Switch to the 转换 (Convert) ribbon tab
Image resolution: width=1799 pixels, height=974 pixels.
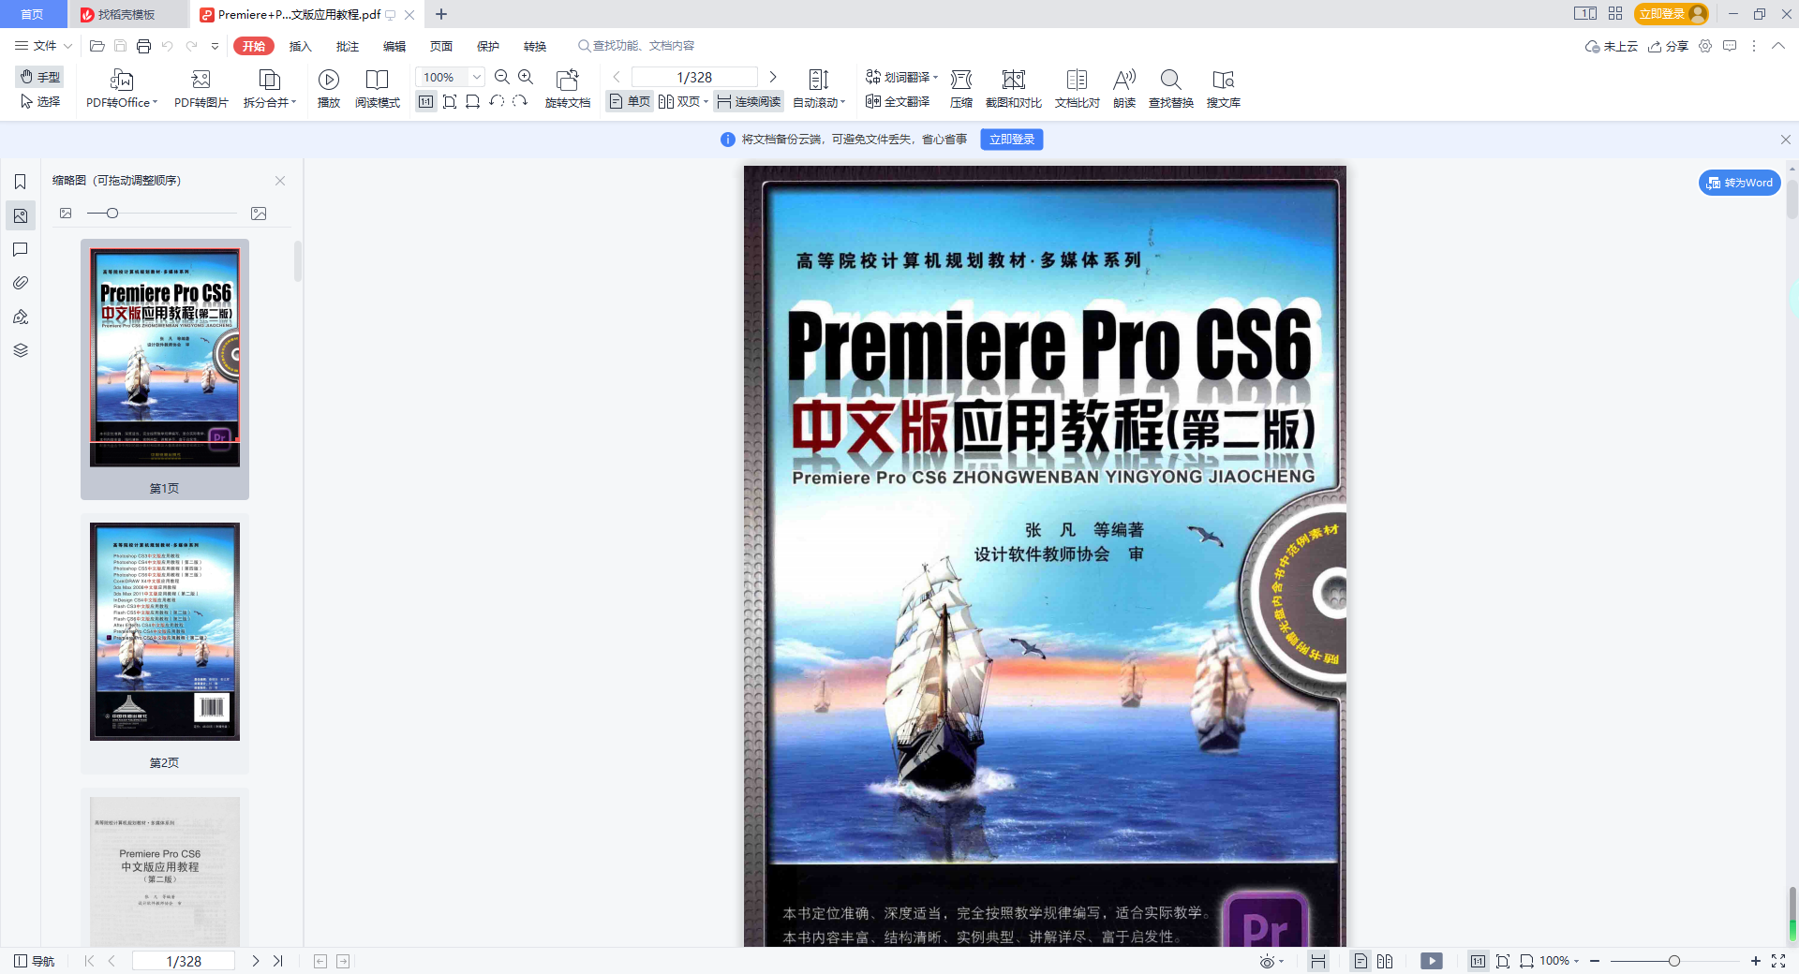tap(534, 46)
